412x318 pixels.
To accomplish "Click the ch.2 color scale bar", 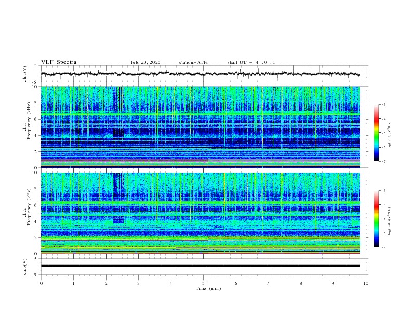I will click(376, 219).
